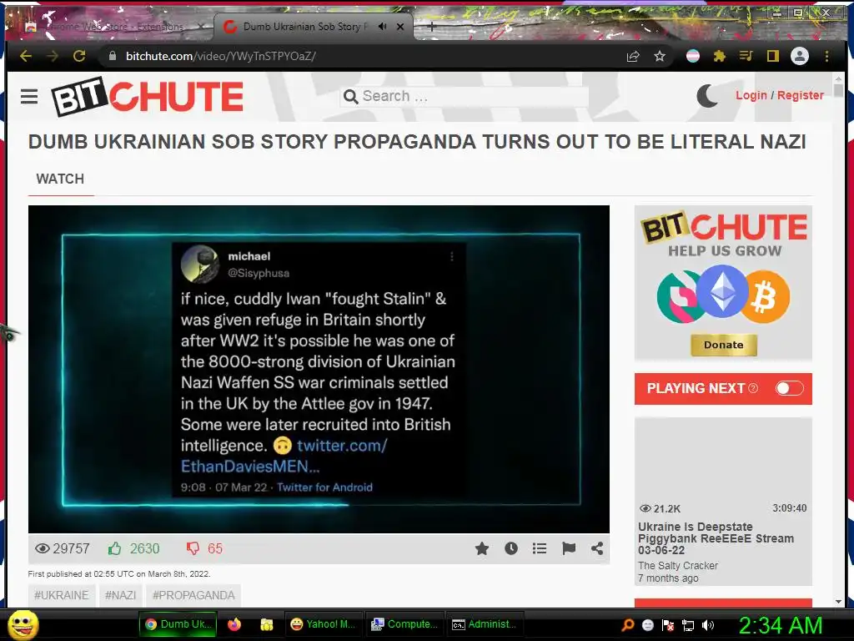Click the Donate button
The image size is (854, 641).
723,345
